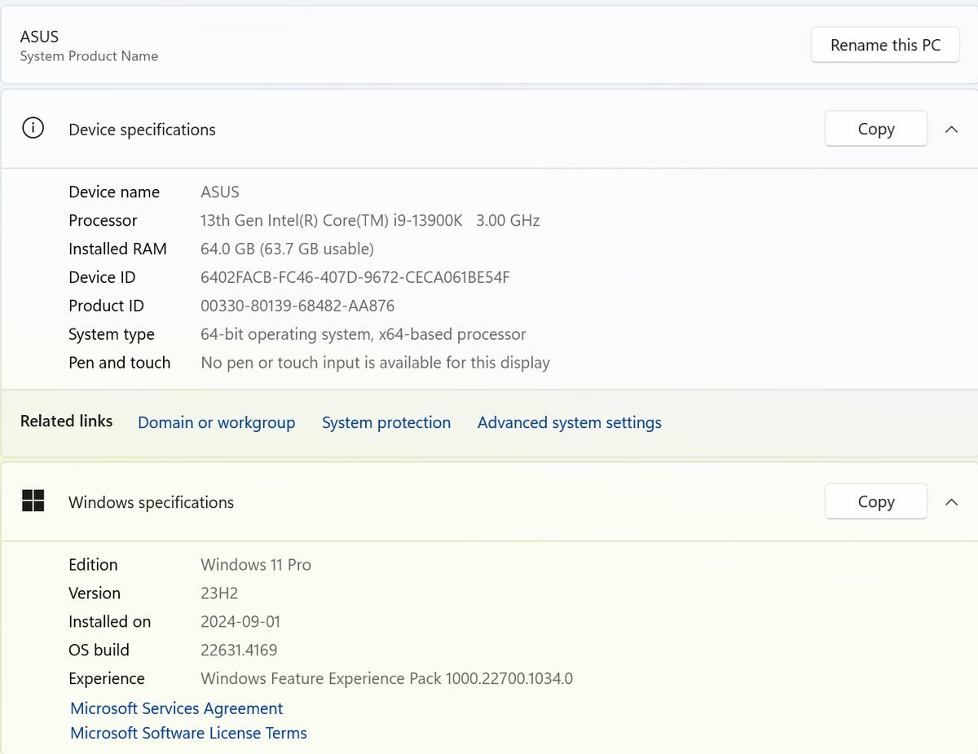Collapse the Device specifications section
The width and height of the screenshot is (978, 754).
click(951, 129)
